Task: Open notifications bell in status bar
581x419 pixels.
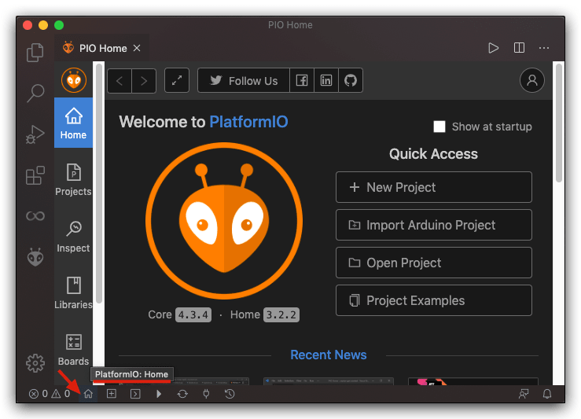Action: (547, 393)
